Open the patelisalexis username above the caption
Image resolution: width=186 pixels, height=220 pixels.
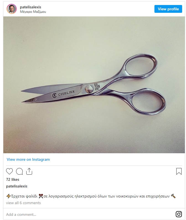tap(17, 186)
